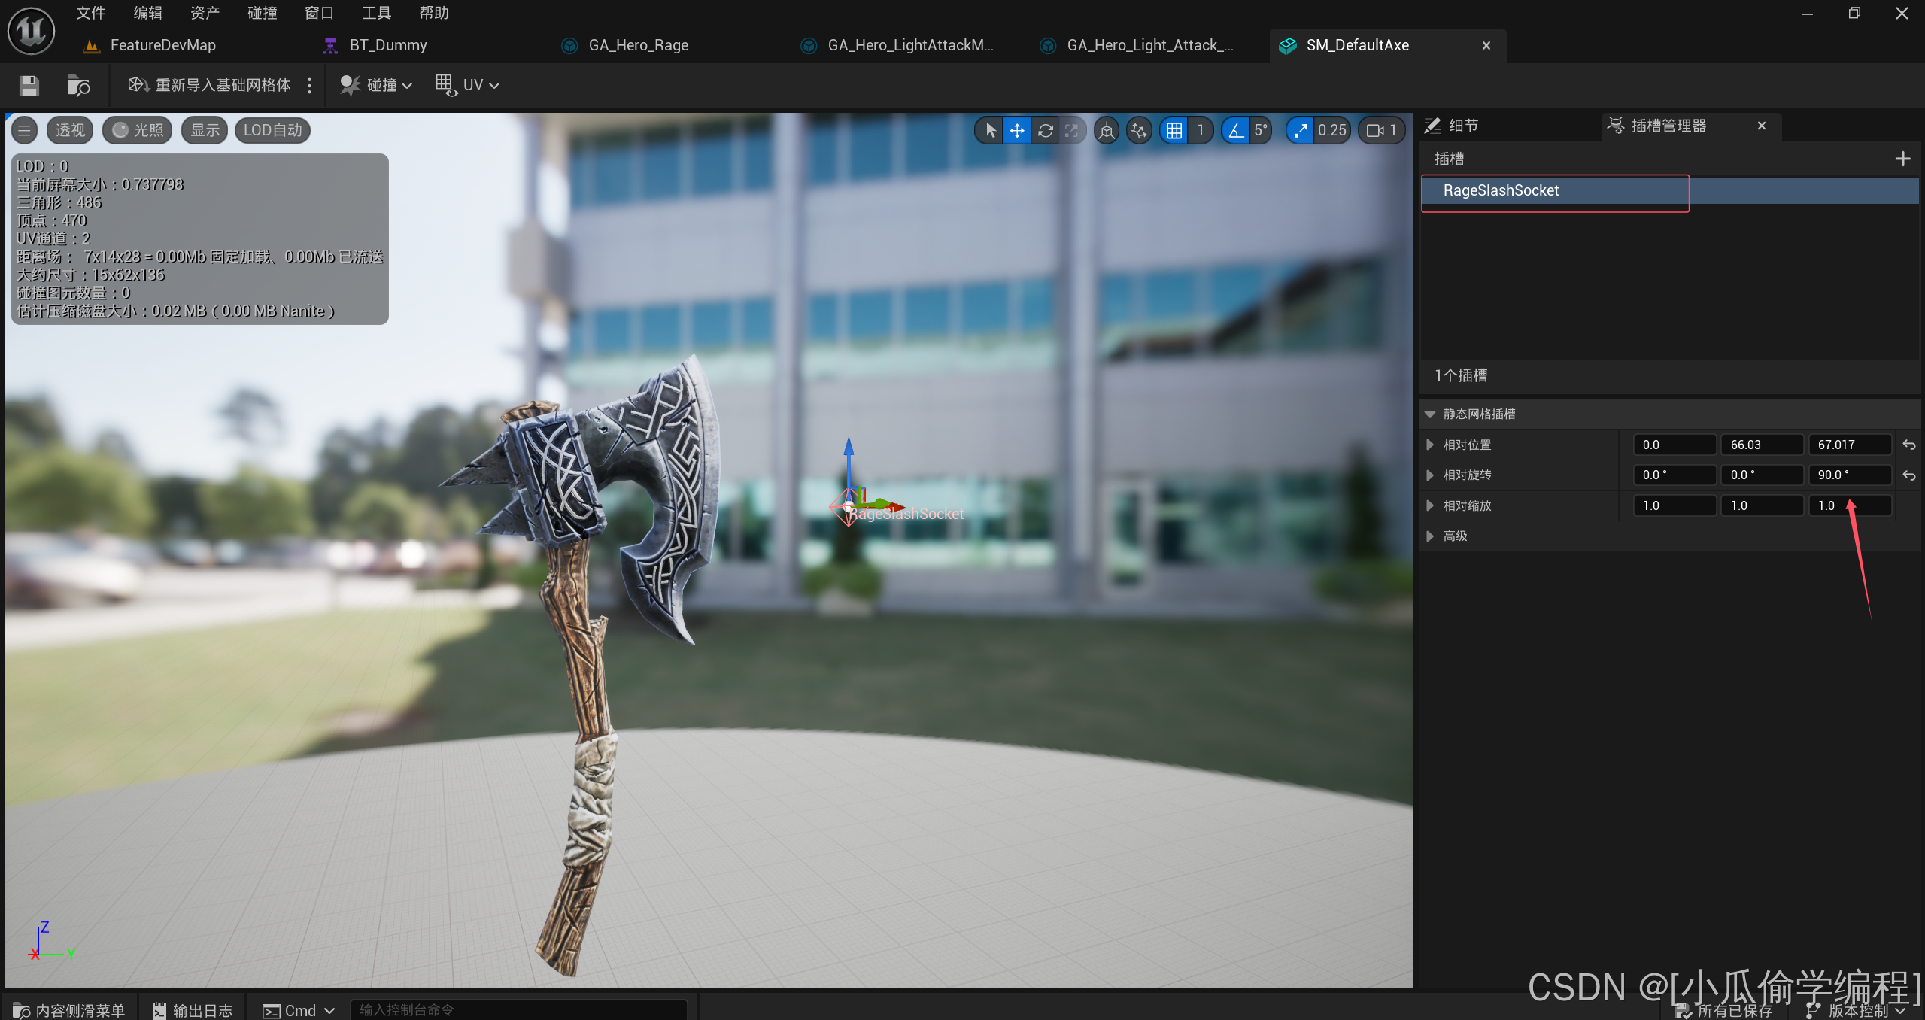The width and height of the screenshot is (1925, 1020).
Task: Edit relative location X field 0.0
Action: pos(1675,445)
